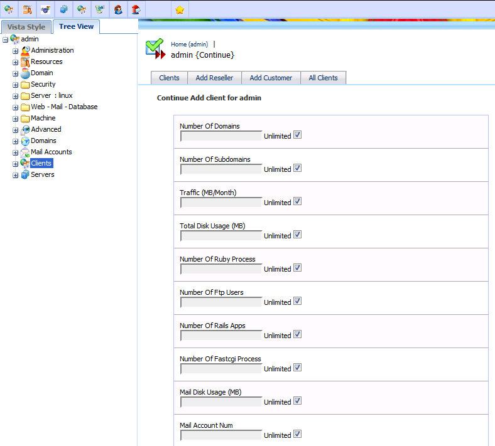Image resolution: width=495 pixels, height=446 pixels.
Task: Select the Servers tree label
Action: pos(43,174)
